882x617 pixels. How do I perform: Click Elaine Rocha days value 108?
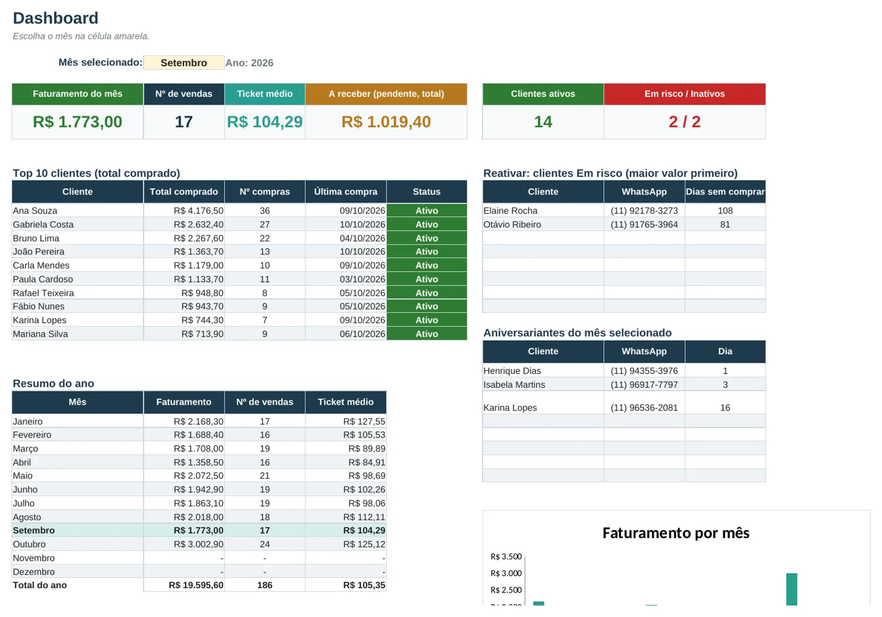click(x=725, y=211)
